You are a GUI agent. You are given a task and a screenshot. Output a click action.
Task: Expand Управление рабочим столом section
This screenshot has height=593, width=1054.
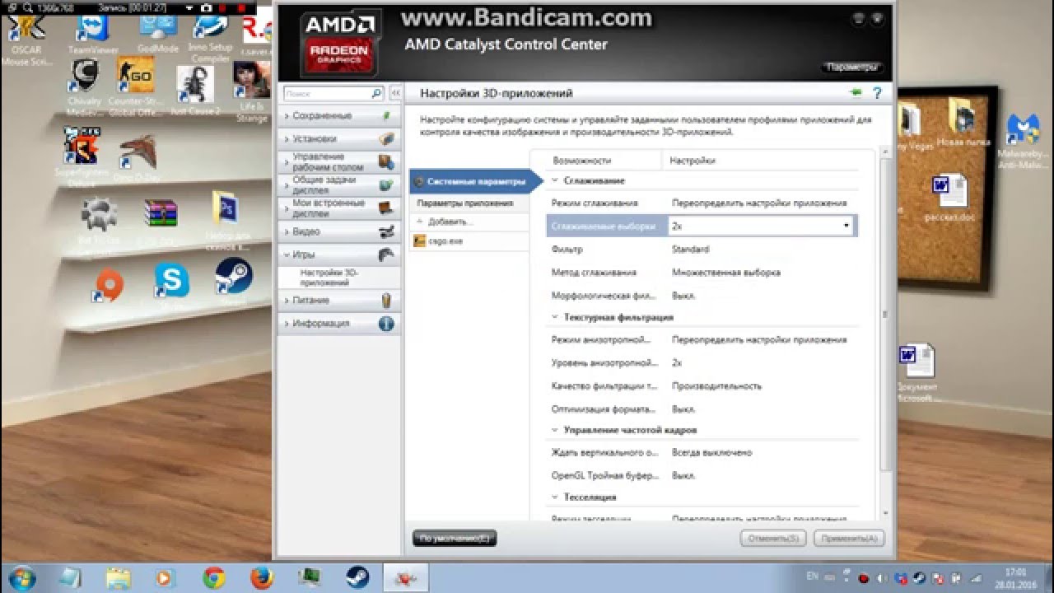pos(338,162)
